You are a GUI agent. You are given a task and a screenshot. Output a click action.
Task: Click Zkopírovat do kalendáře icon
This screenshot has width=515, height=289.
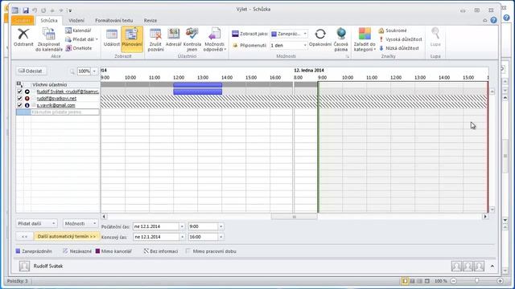[x=48, y=34]
